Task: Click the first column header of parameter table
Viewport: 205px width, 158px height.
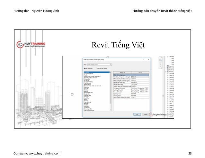Action: click(x=122, y=72)
